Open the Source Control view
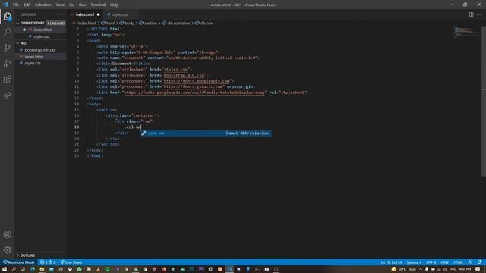 click(7, 48)
